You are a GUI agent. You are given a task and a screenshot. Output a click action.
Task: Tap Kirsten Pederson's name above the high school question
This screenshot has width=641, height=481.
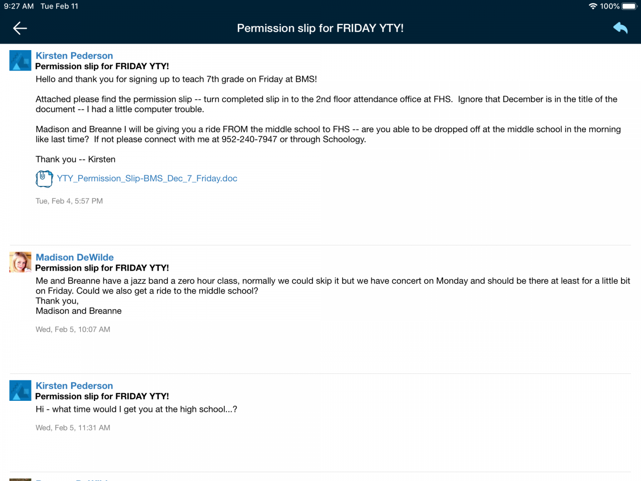click(74, 386)
